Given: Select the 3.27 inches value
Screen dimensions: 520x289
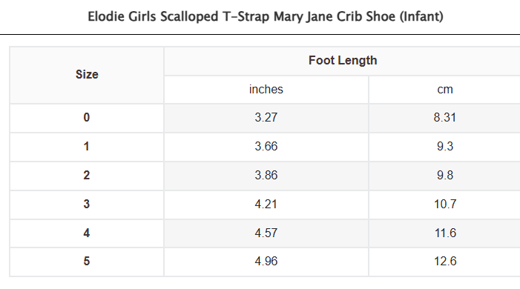Looking at the screenshot, I should click(266, 118).
